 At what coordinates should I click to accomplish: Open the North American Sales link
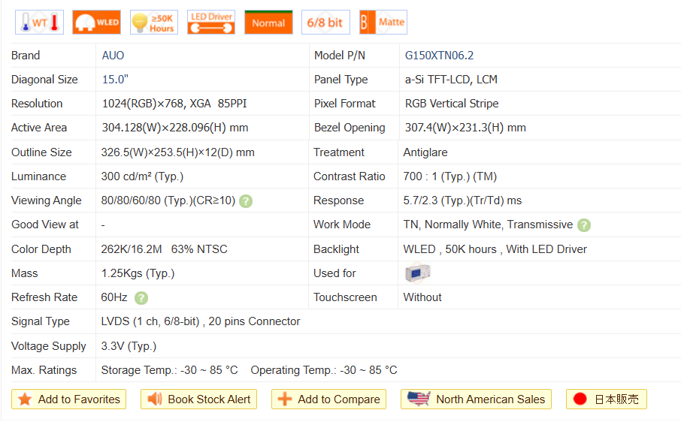pyautogui.click(x=476, y=399)
